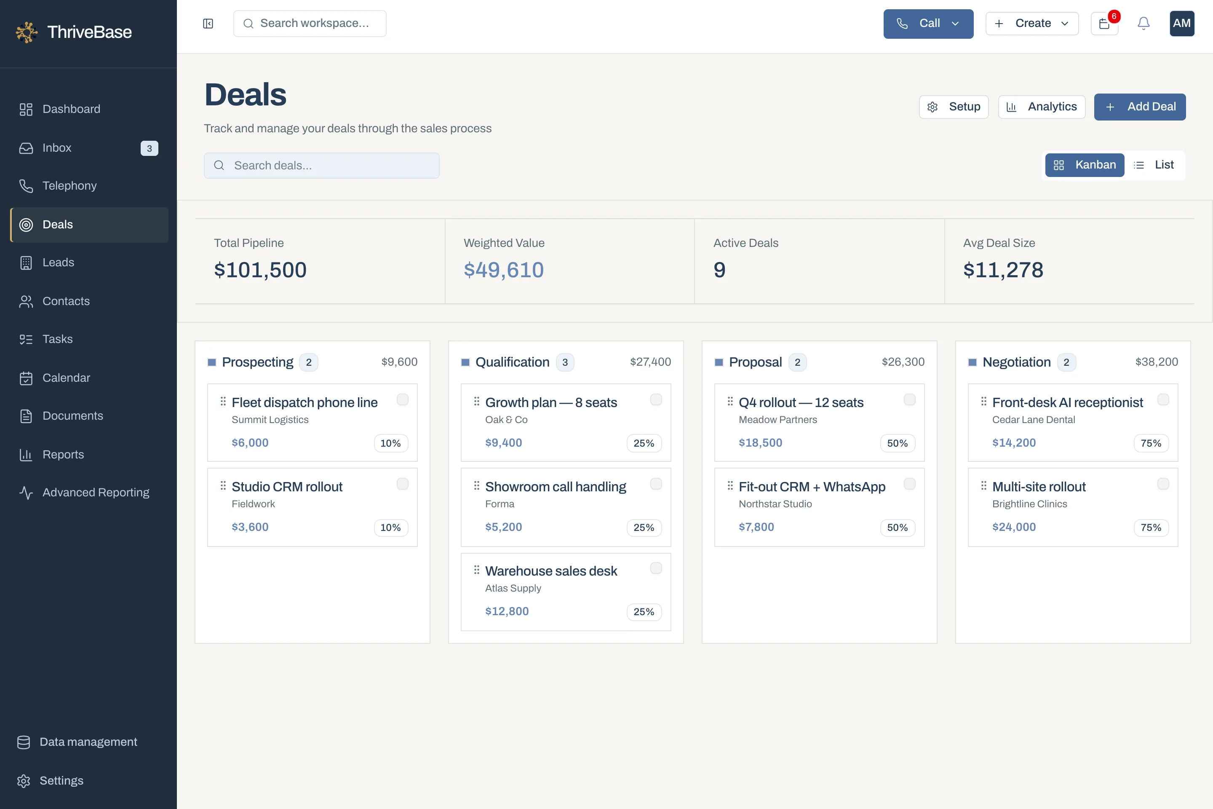
Task: Tick the Growth plan — 8 seats checkbox
Action: click(656, 399)
